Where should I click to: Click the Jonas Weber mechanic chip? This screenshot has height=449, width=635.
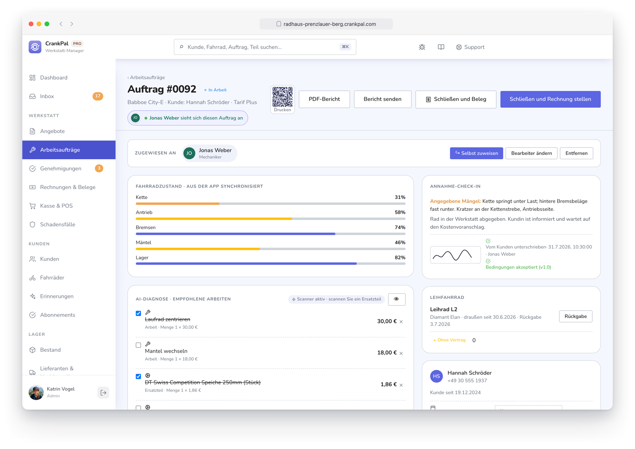click(x=209, y=153)
